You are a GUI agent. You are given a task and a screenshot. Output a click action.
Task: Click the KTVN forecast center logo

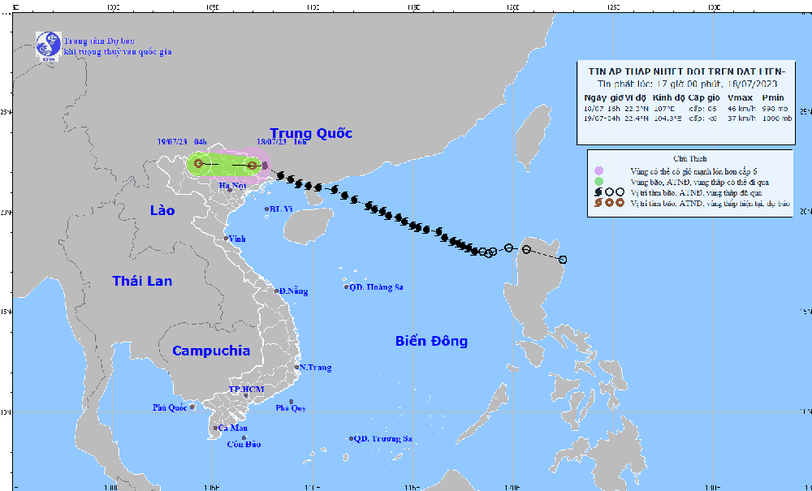tap(49, 46)
